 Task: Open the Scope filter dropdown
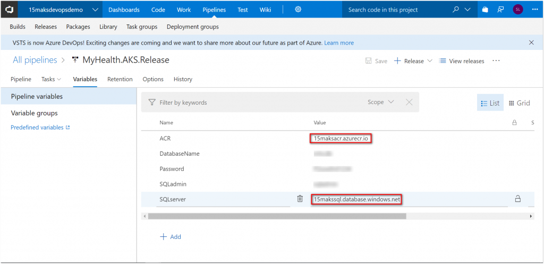point(380,102)
